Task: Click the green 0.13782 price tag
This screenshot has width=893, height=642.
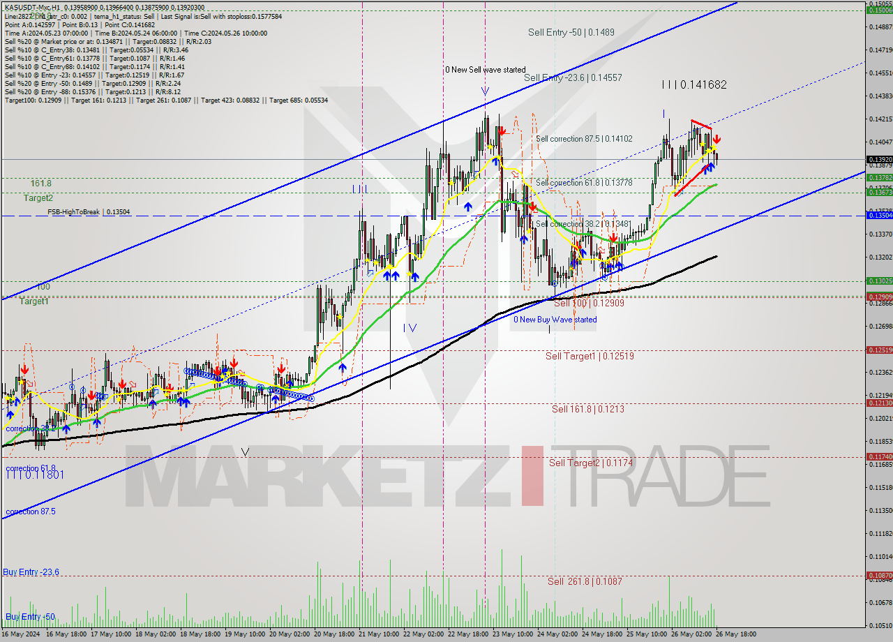Action: (x=879, y=178)
